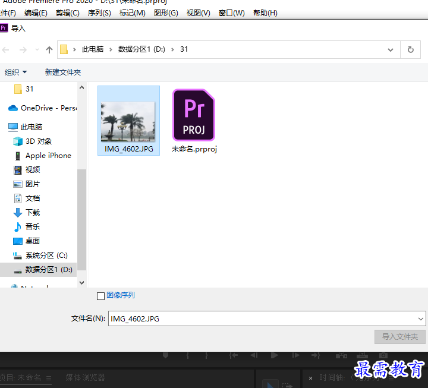428x388 pixels.
Task: Open the 图形(G) menu
Action: point(166,13)
